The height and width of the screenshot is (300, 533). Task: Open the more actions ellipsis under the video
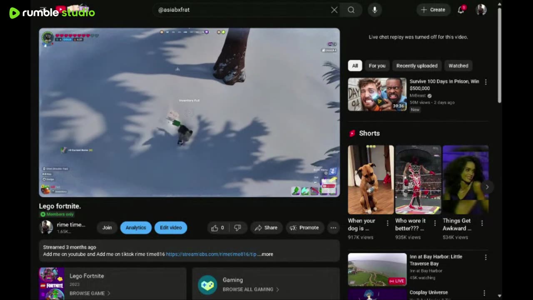tap(333, 227)
